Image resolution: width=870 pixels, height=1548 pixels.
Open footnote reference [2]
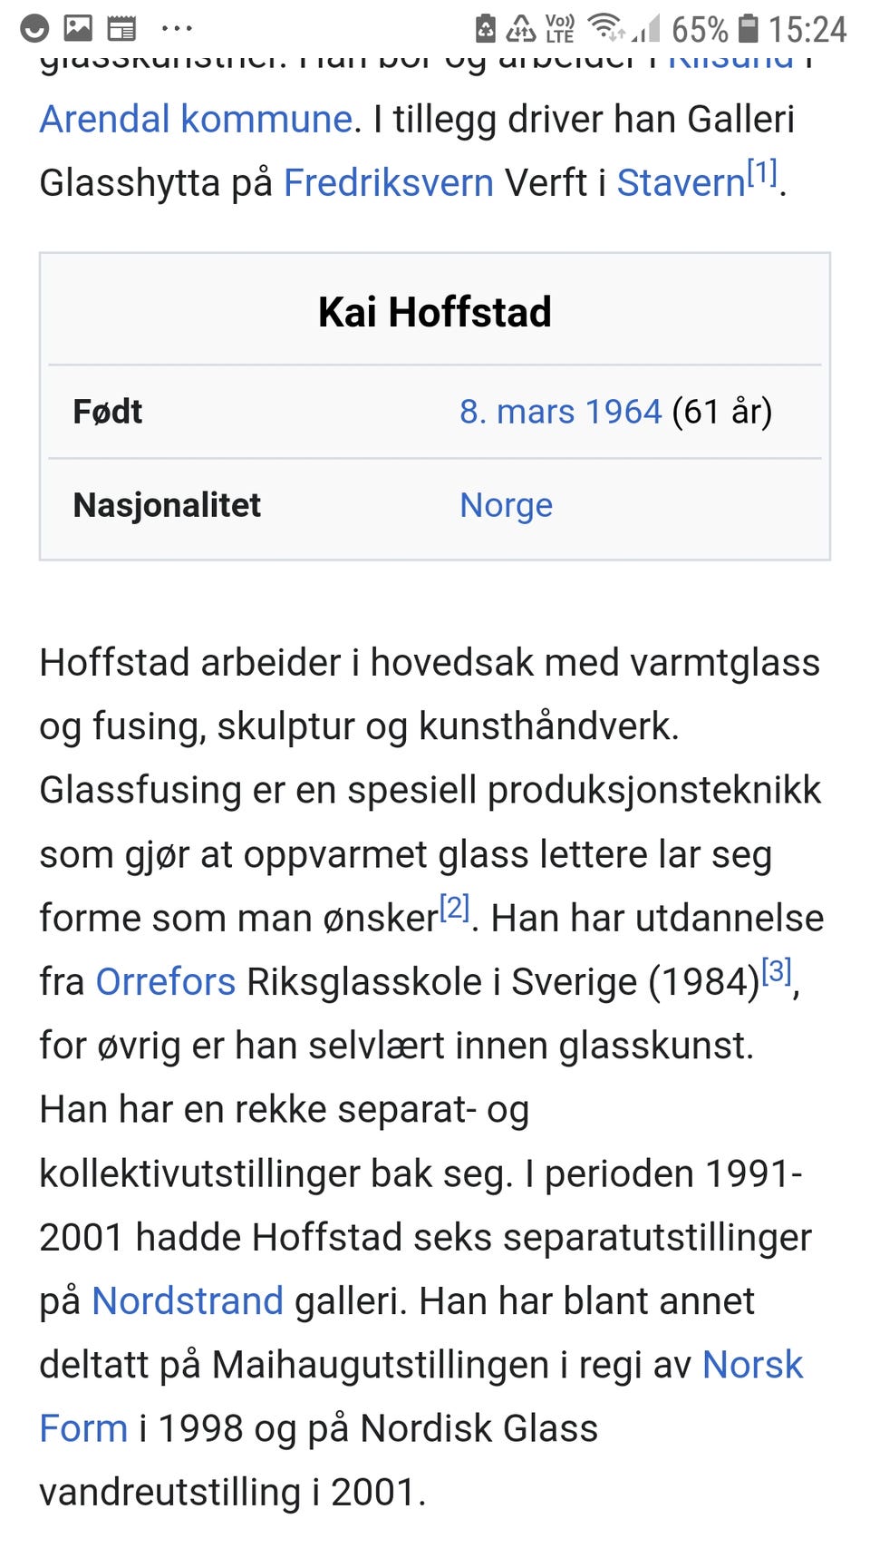click(x=455, y=907)
